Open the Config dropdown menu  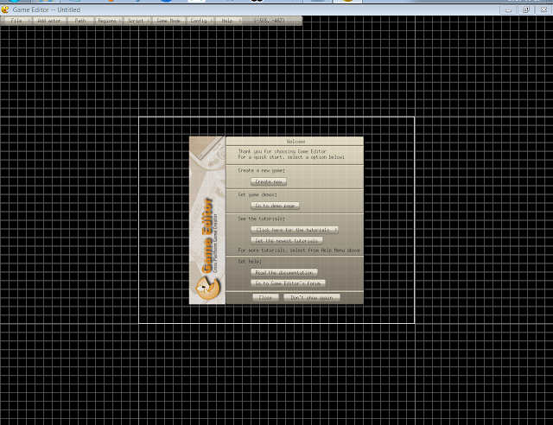click(x=200, y=21)
